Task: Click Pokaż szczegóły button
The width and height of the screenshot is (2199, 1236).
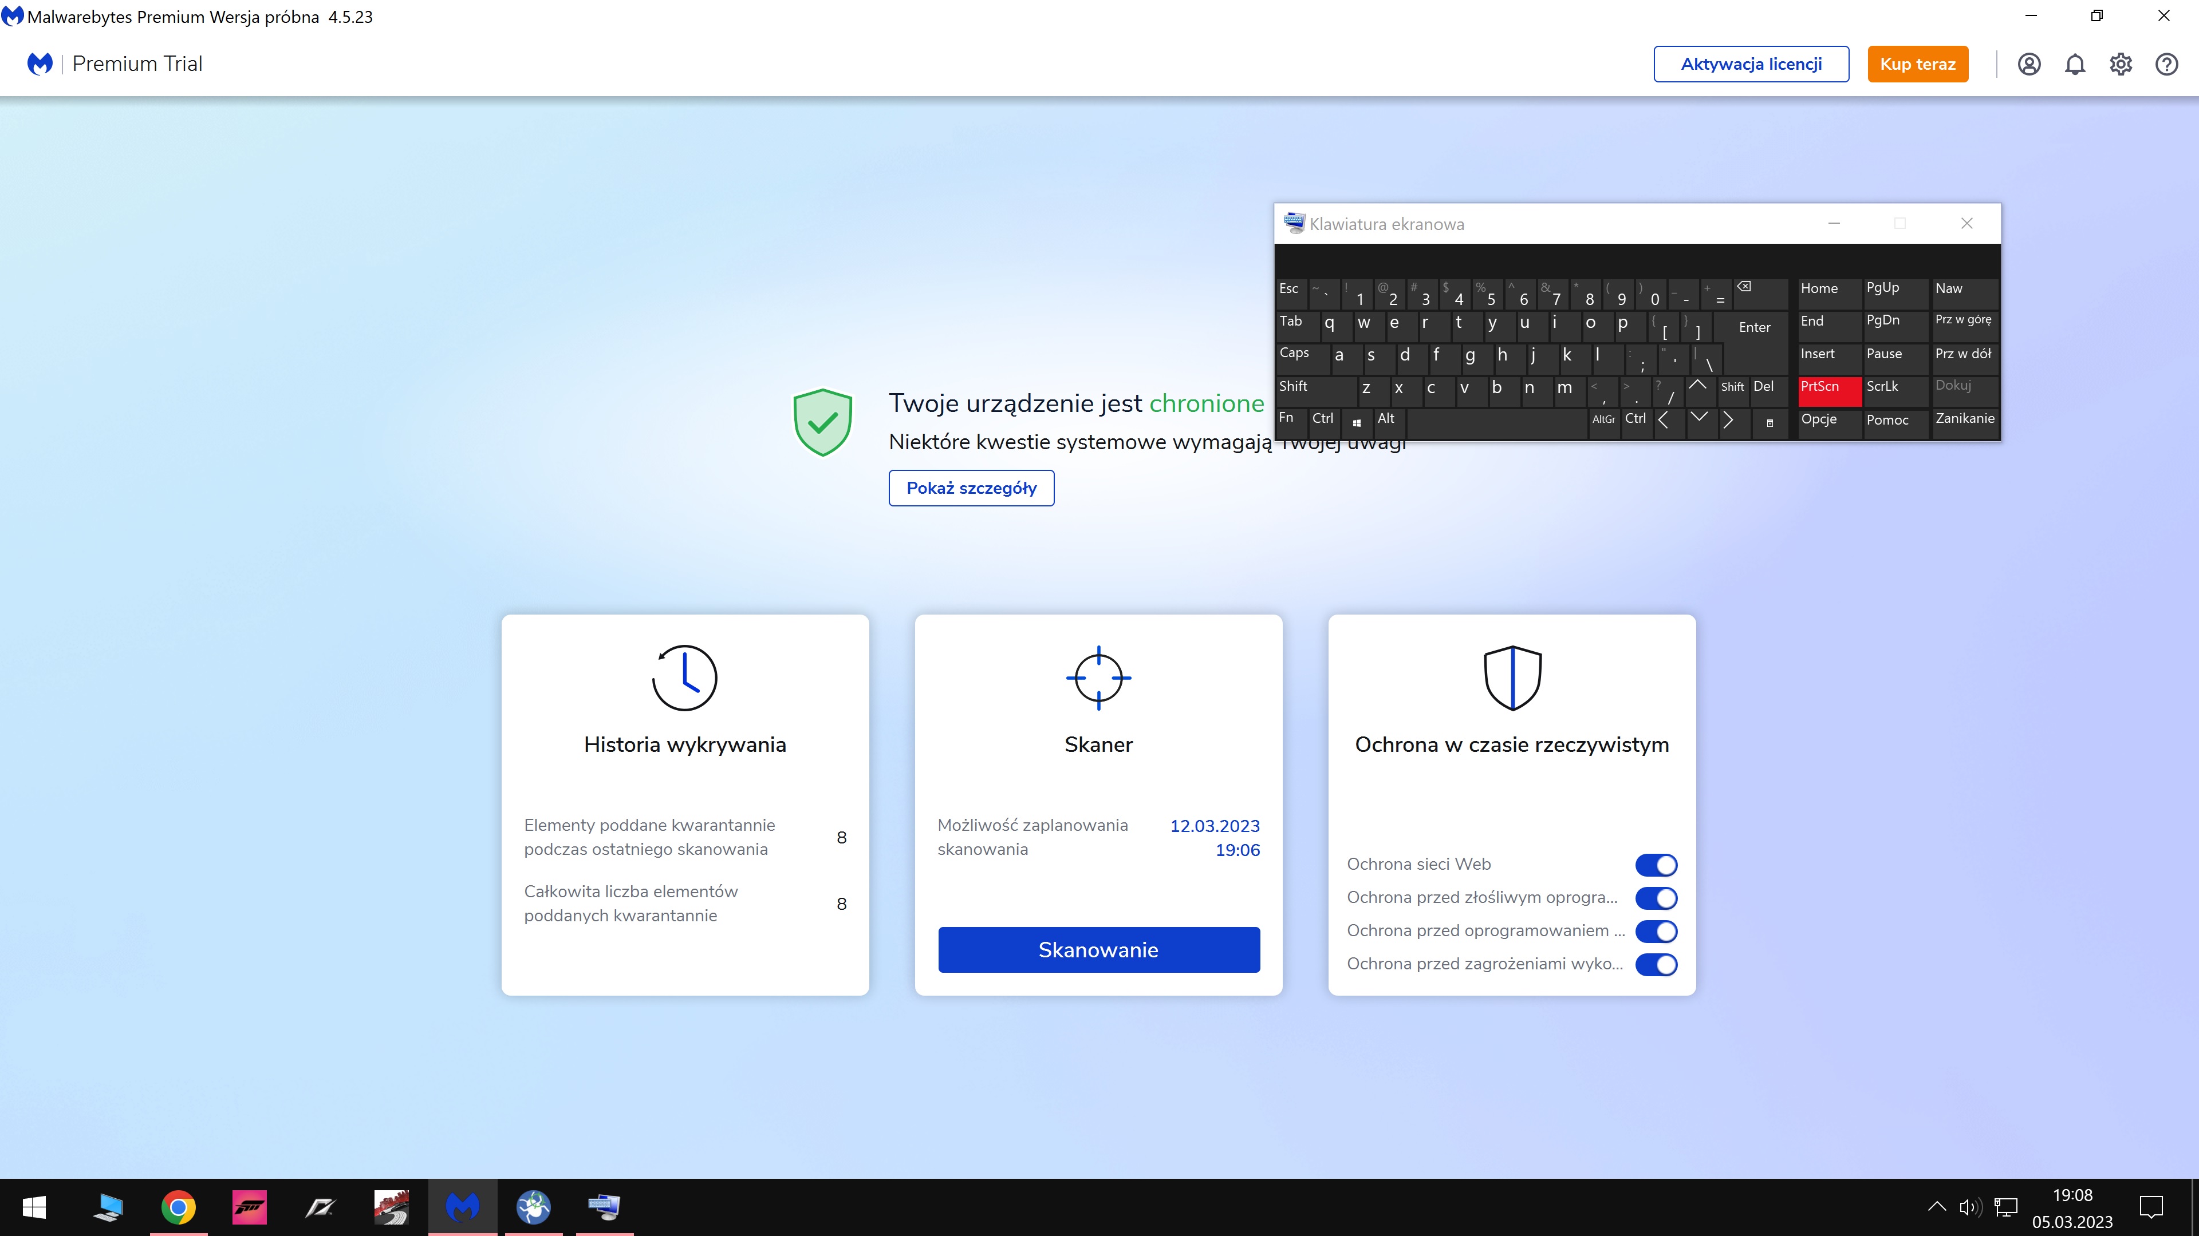Action: click(x=971, y=488)
